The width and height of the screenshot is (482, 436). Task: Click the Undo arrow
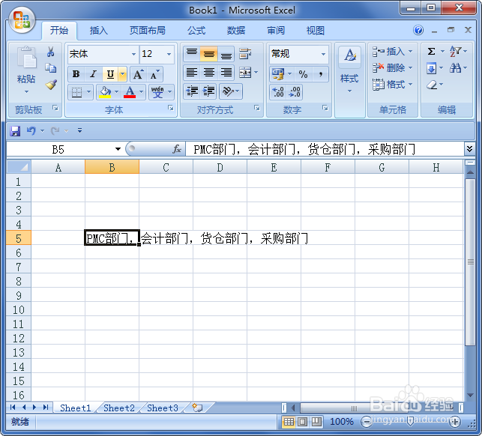31,131
